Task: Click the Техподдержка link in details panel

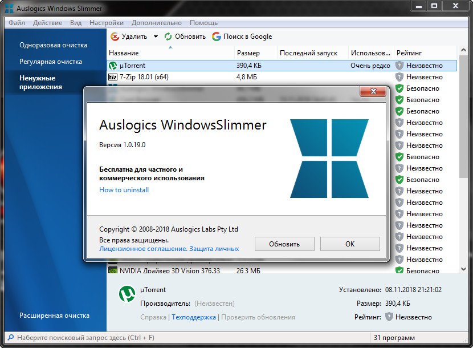Action: click(194, 317)
